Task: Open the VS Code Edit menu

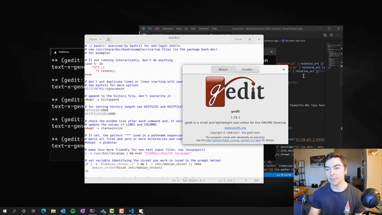Action: tap(157, 29)
